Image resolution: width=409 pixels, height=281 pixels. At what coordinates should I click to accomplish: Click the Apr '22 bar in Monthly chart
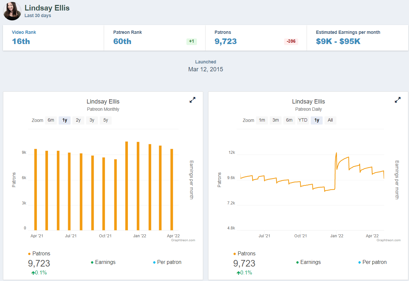click(x=172, y=190)
